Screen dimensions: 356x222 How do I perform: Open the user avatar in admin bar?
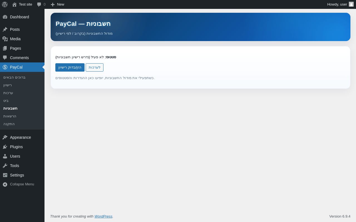351,4
